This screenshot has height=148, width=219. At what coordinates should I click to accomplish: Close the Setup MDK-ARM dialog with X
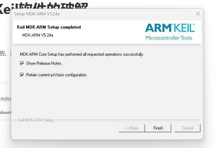click(198, 14)
